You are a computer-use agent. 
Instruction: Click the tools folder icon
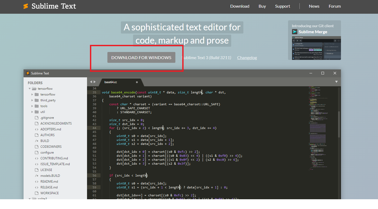click(37, 106)
